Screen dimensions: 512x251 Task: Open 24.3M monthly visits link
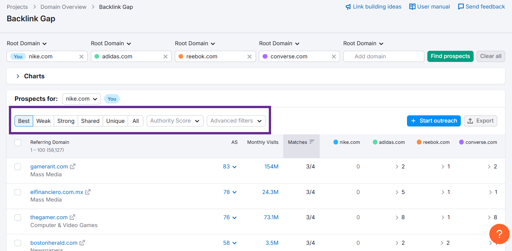coord(270,192)
